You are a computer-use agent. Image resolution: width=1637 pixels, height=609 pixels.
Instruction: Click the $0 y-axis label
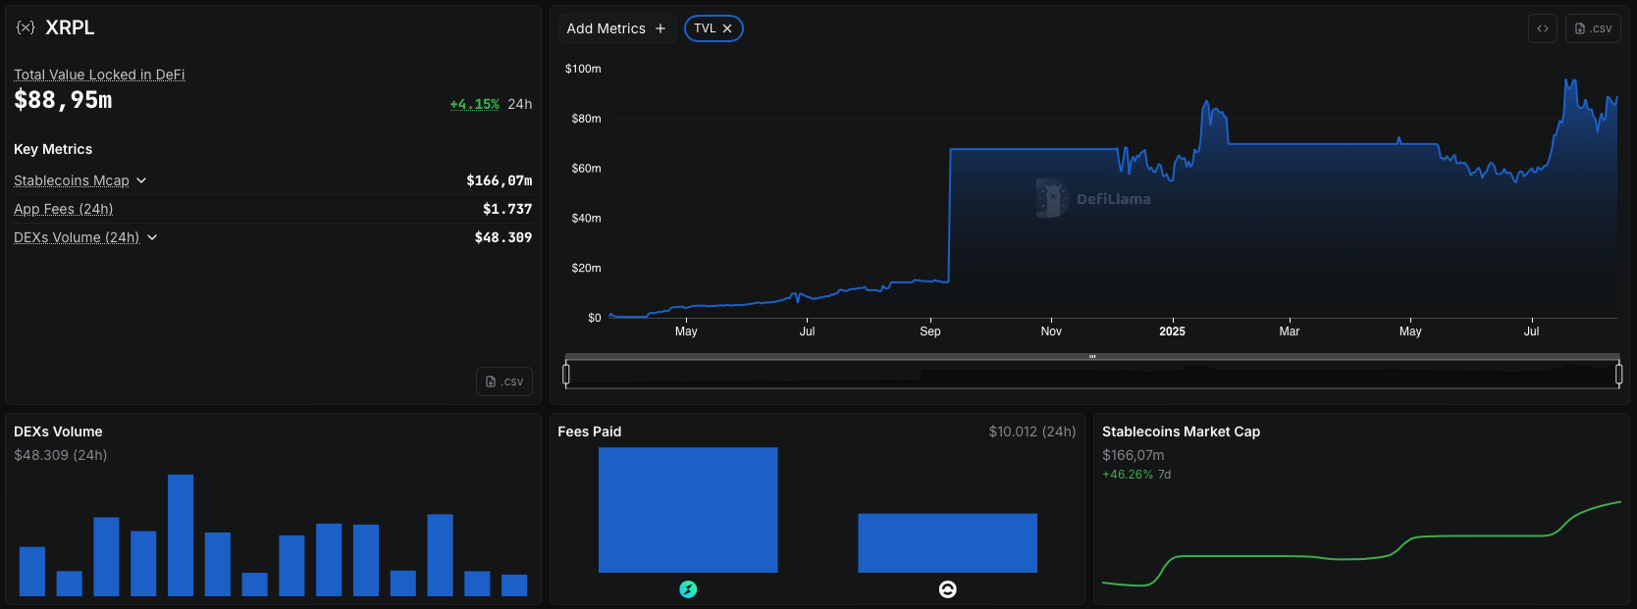click(595, 318)
